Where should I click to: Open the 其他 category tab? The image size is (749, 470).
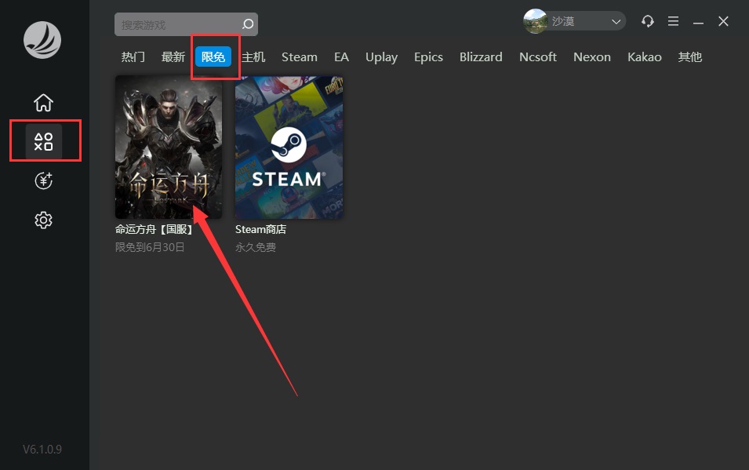pos(689,57)
